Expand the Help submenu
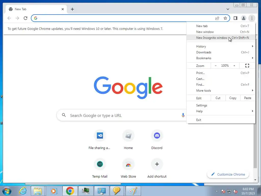 [221, 111]
